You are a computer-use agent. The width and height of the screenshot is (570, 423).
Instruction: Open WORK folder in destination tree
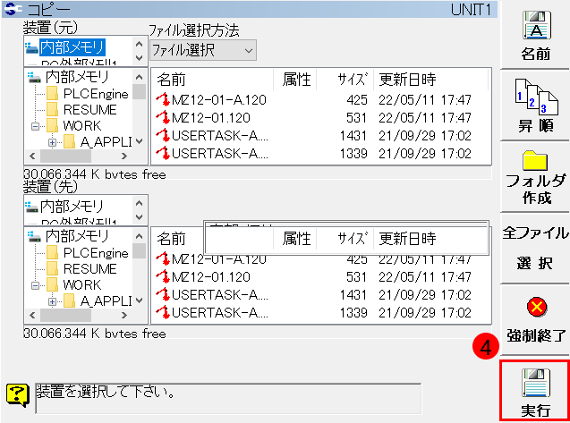point(82,285)
